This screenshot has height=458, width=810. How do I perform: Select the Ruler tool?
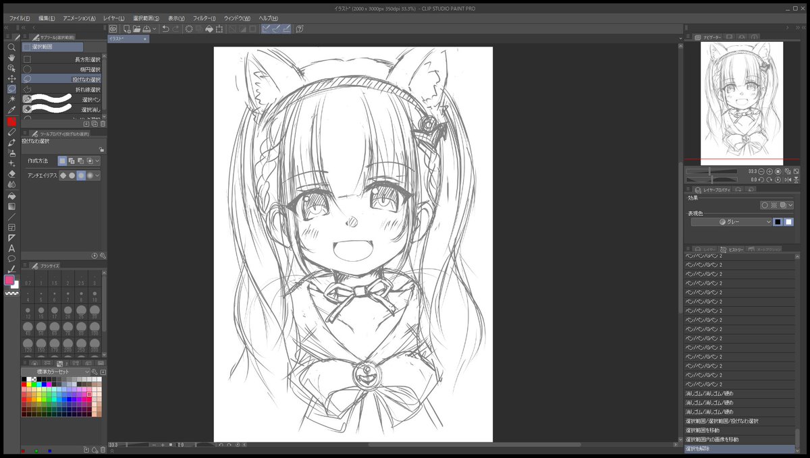pyautogui.click(x=11, y=238)
